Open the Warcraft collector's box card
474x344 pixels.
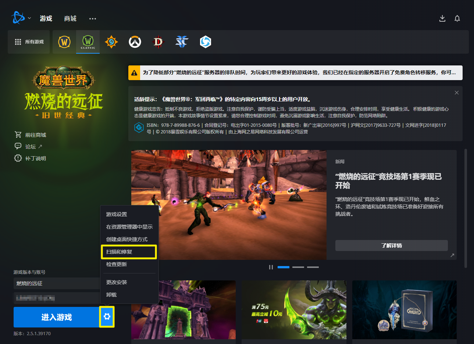(x=404, y=310)
